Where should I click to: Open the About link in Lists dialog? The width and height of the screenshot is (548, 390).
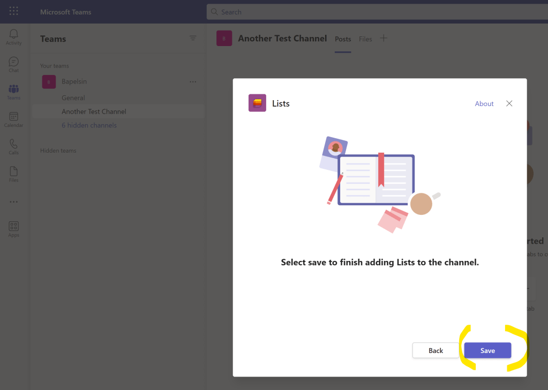(x=484, y=103)
